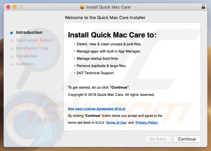The image size is (211, 151).
Task: Select the Summary step in the sidebar
Action: [x=25, y=64]
